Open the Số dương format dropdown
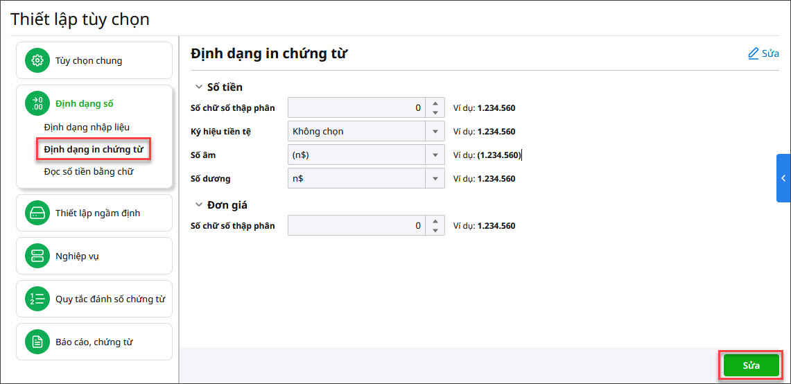 click(435, 179)
